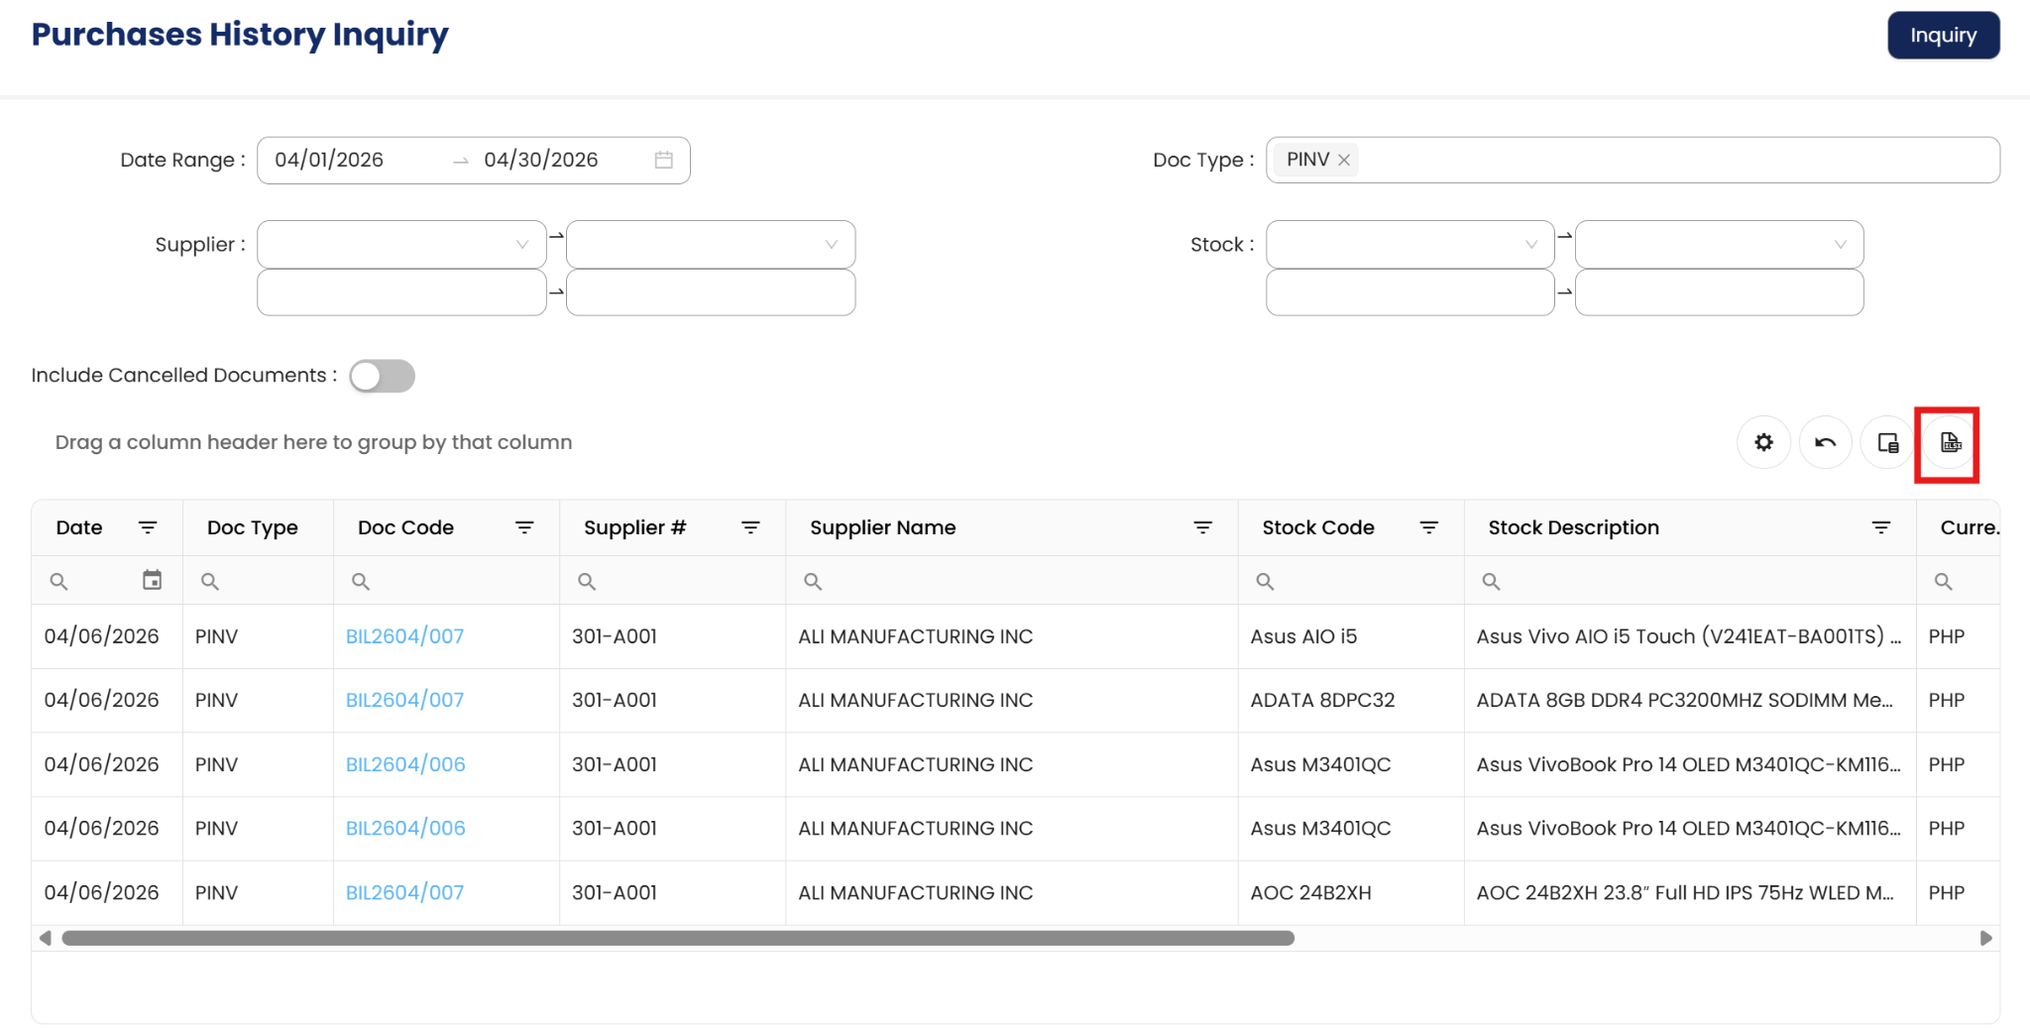The image size is (2030, 1030).
Task: Expand the ending Stock dropdown
Action: tap(1719, 244)
